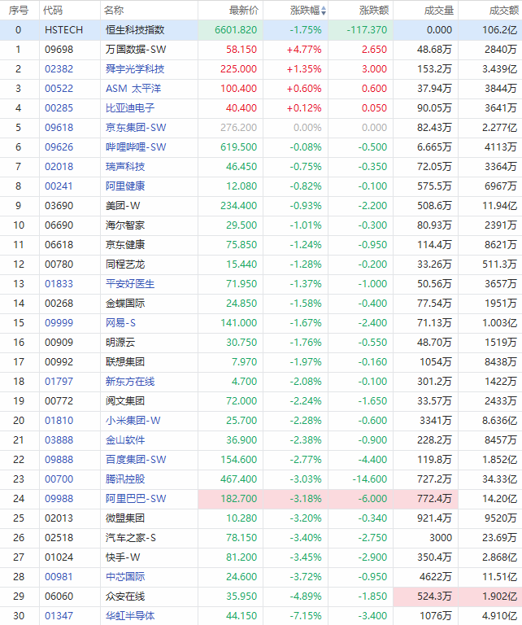The image size is (522, 625).
Task: Open stock code 00700
Action: 59,479
